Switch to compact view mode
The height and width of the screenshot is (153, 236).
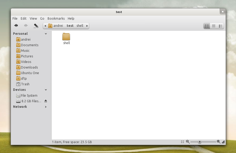(x=221, y=26)
